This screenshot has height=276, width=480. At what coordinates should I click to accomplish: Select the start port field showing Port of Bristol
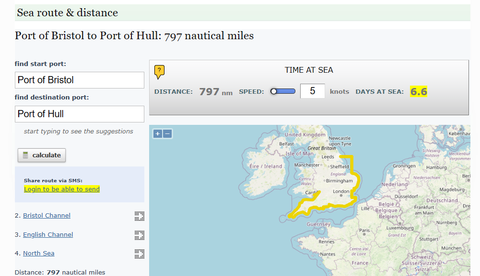[x=79, y=80]
